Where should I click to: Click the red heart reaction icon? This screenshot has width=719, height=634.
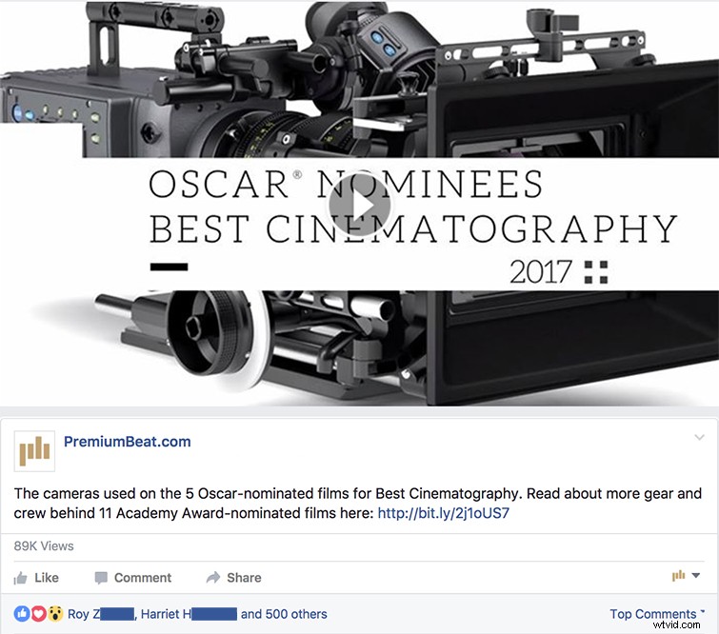coord(38,613)
